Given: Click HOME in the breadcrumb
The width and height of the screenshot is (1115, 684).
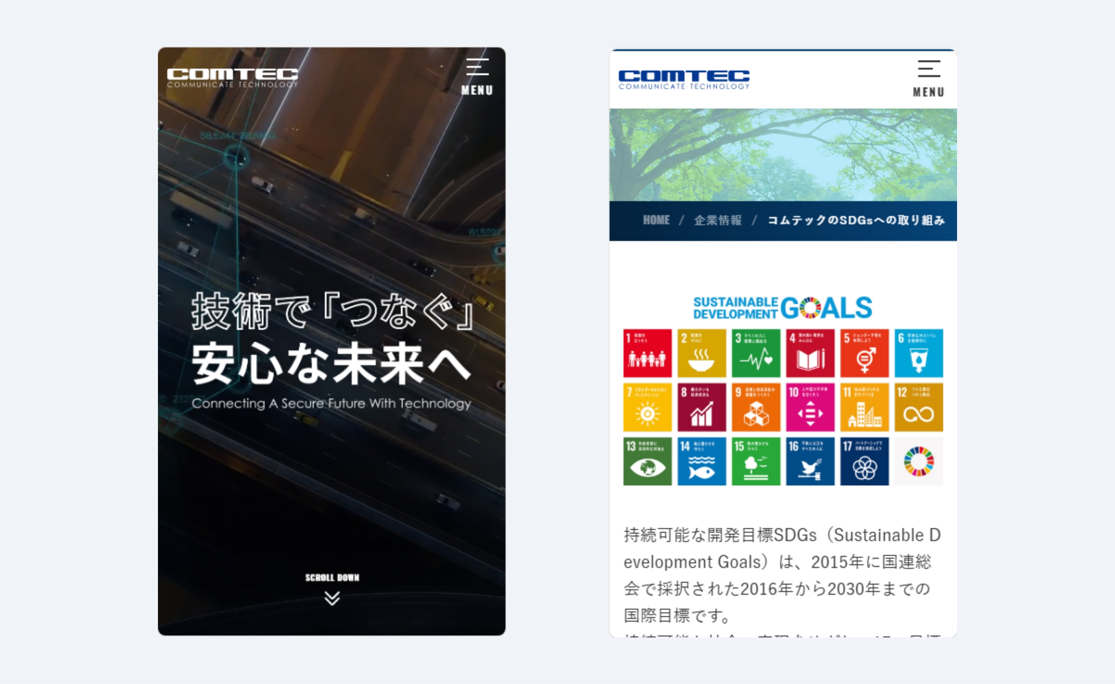Looking at the screenshot, I should [656, 220].
